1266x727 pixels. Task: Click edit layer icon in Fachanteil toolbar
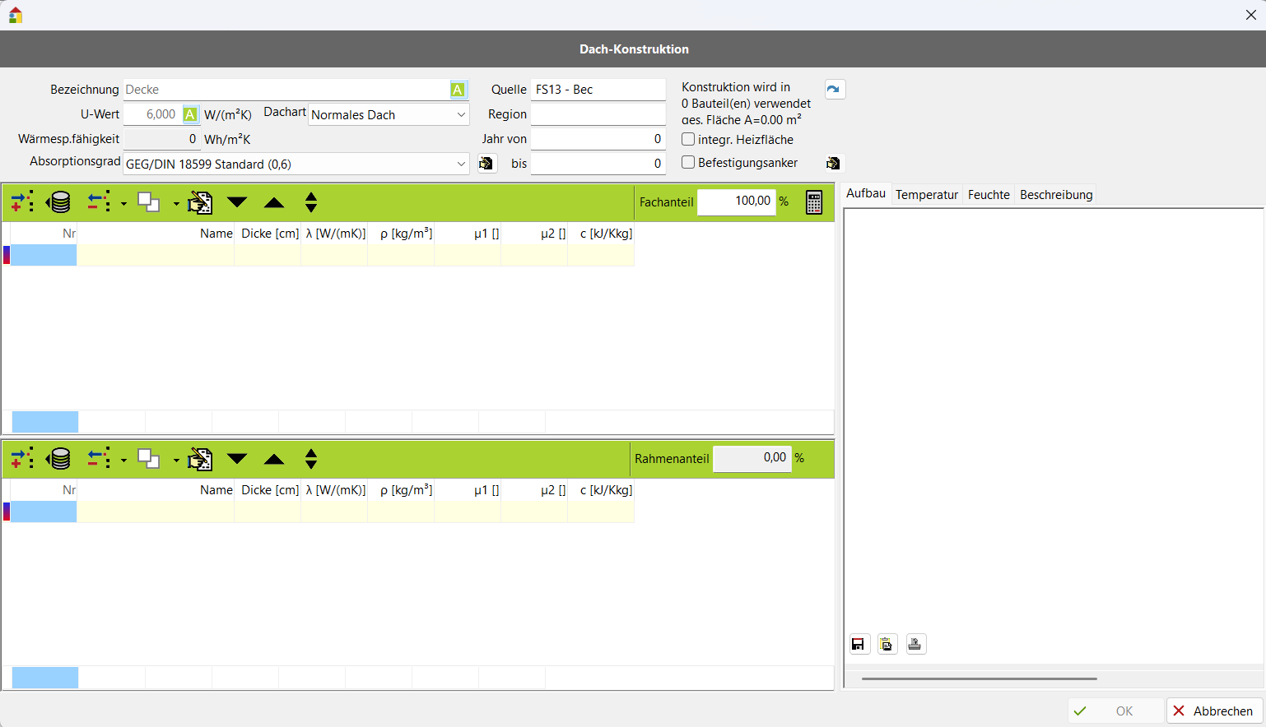pyautogui.click(x=200, y=202)
